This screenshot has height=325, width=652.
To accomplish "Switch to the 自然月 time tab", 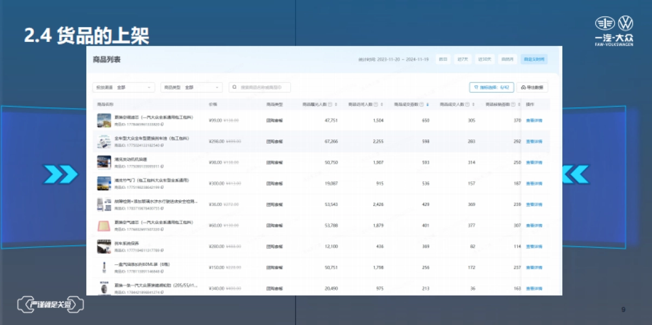I will 507,59.
